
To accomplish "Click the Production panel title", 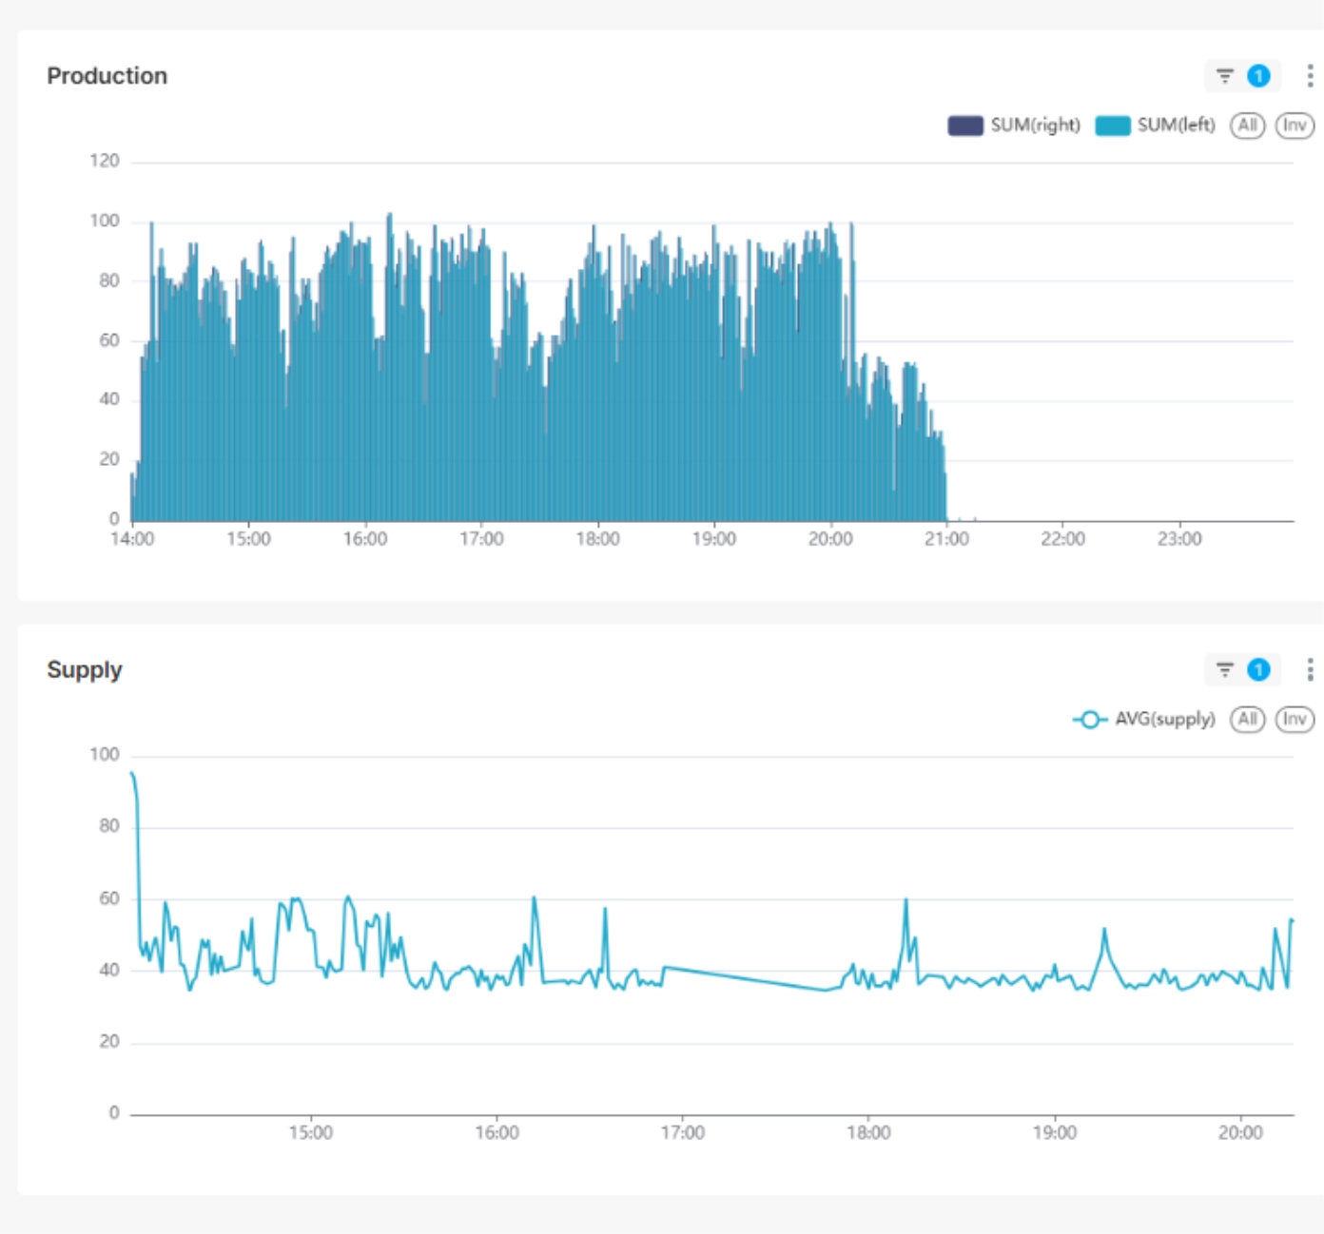I will [x=107, y=76].
